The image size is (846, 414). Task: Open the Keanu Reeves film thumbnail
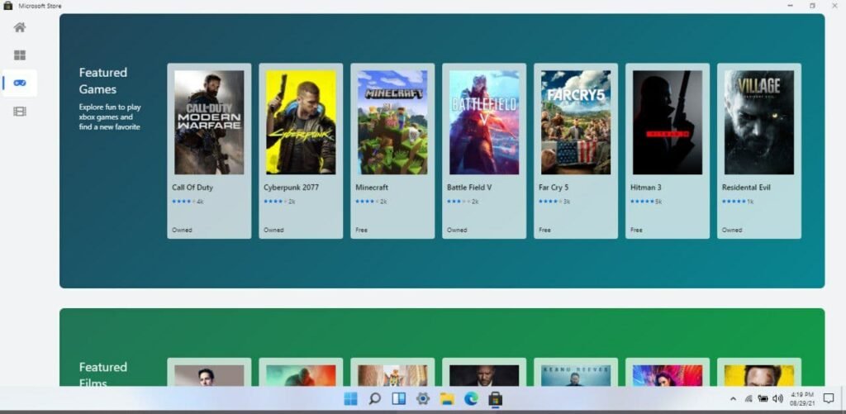576,375
